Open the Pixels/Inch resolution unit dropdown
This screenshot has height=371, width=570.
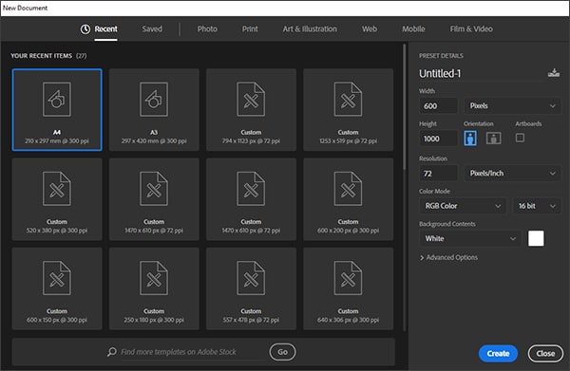click(x=512, y=173)
